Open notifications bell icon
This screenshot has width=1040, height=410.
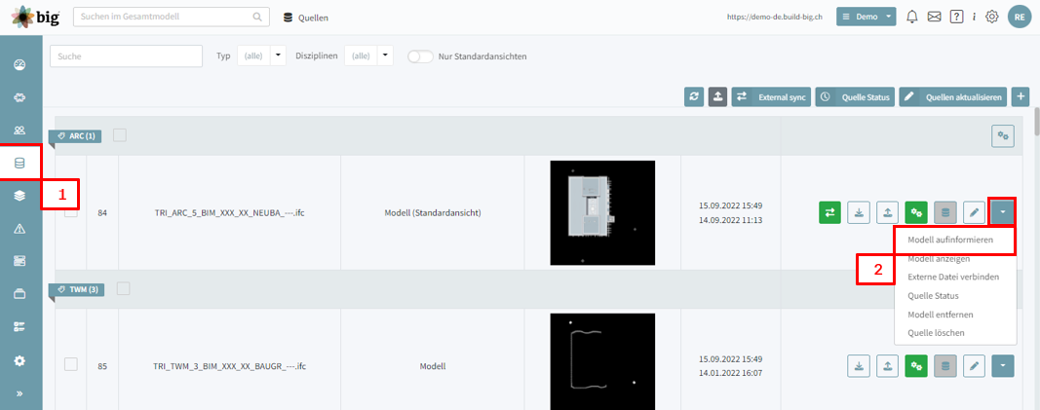point(912,18)
